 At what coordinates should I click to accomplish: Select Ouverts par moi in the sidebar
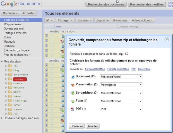[x=13, y=29]
